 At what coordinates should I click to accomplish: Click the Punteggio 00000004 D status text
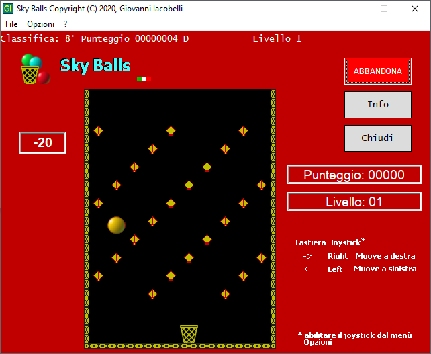(x=135, y=38)
